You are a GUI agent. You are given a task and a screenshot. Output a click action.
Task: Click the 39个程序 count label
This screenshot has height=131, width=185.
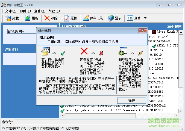174,27
